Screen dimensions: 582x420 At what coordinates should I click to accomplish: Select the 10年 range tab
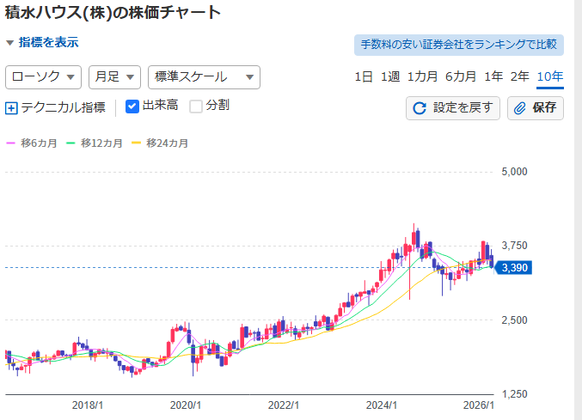pyautogui.click(x=549, y=76)
